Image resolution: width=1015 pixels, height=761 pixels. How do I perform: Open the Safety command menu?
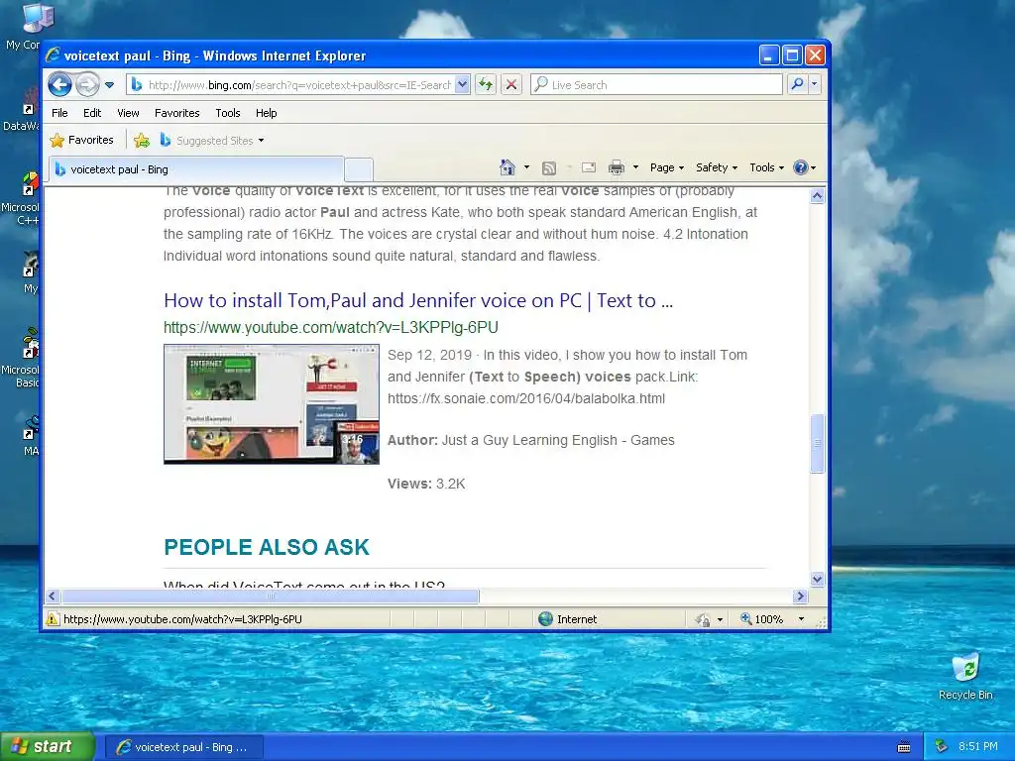tap(716, 167)
